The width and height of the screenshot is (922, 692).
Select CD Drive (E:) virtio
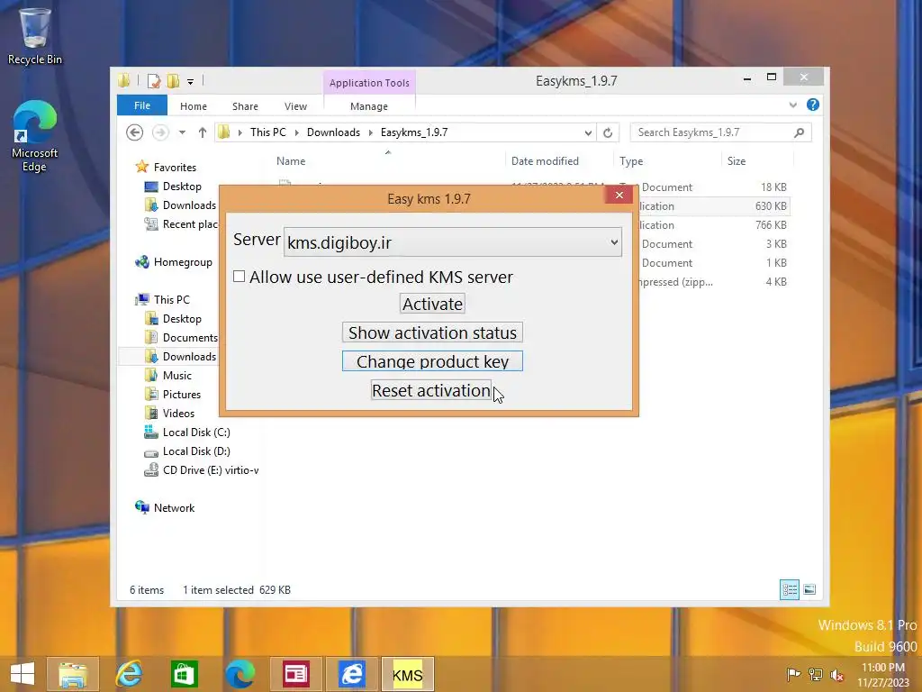point(210,469)
